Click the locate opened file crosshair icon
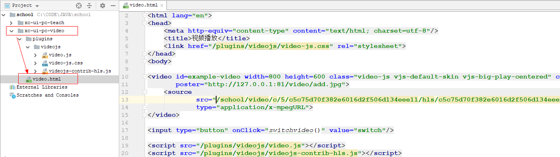Image resolution: width=560 pixels, height=157 pixels. 79,6
